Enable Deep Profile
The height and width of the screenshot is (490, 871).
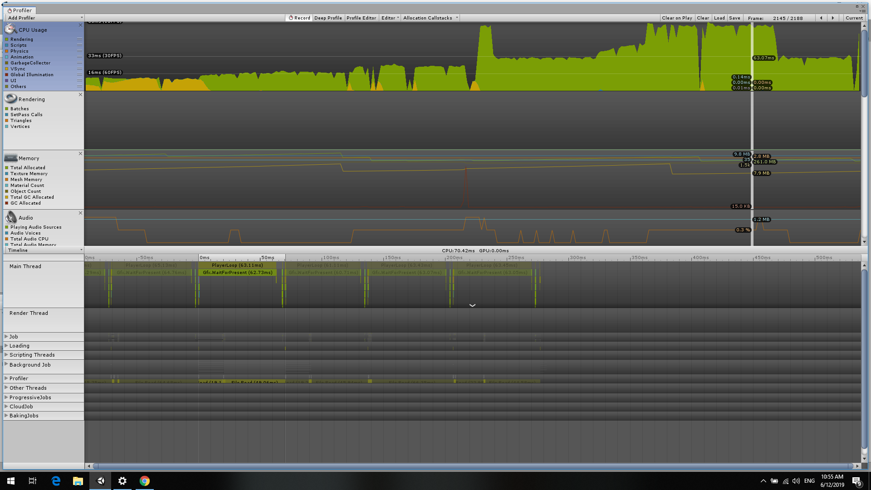coord(328,18)
